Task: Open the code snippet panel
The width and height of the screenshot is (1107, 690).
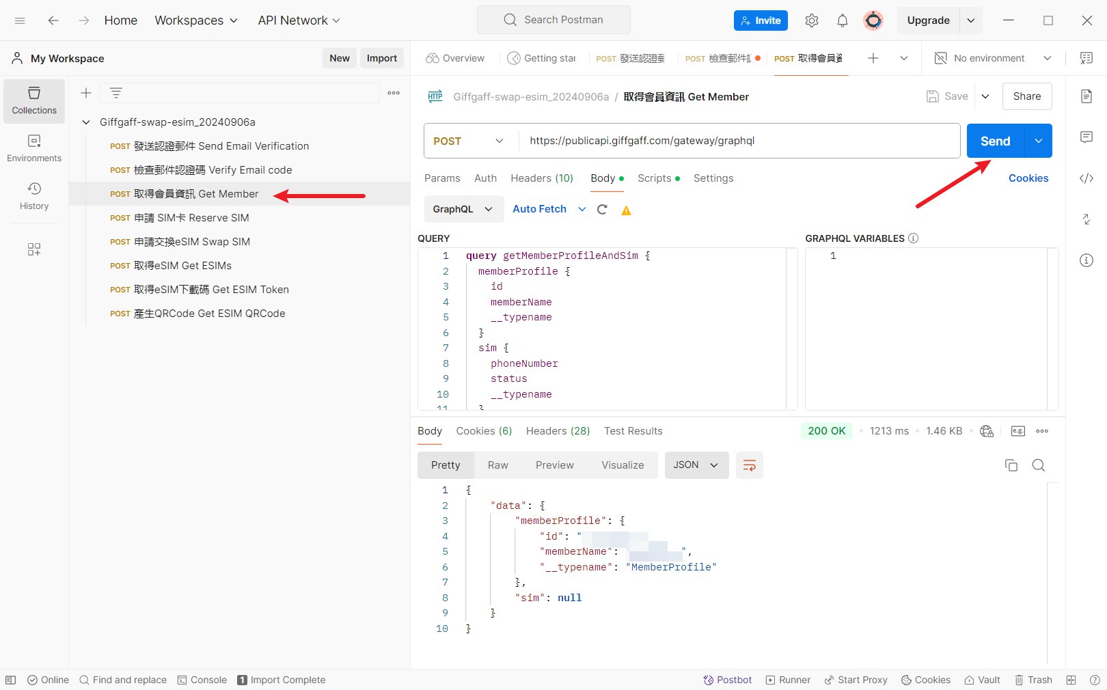Action: [x=1086, y=178]
